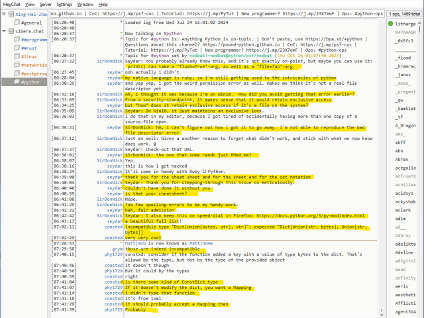Select user _janus in user list

click(403, 75)
